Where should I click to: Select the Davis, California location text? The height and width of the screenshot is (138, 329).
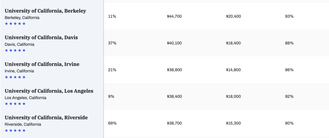point(19,44)
